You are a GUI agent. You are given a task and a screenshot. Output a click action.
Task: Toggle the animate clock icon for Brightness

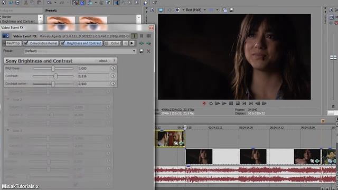click(x=113, y=68)
